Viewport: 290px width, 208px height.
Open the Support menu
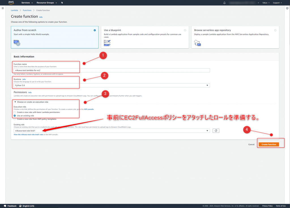pyautogui.click(x=277, y=3)
